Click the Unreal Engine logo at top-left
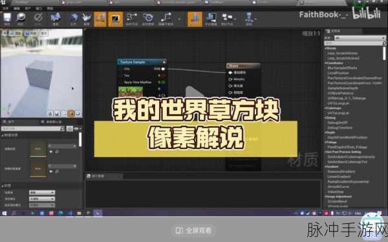Viewport: 388px width, 242px height. pyautogui.click(x=3, y=3)
